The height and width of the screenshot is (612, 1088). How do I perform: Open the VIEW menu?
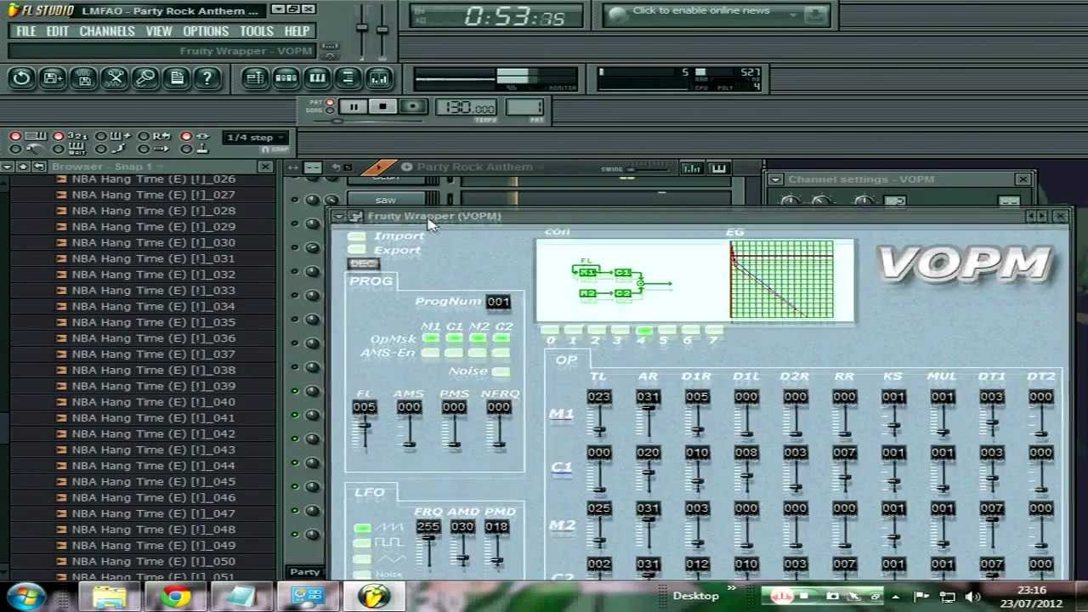tap(159, 31)
